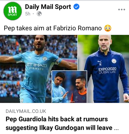This screenshot has width=129, height=134.
Task: Open the Gundogan celebration photo
Action: (39, 69)
